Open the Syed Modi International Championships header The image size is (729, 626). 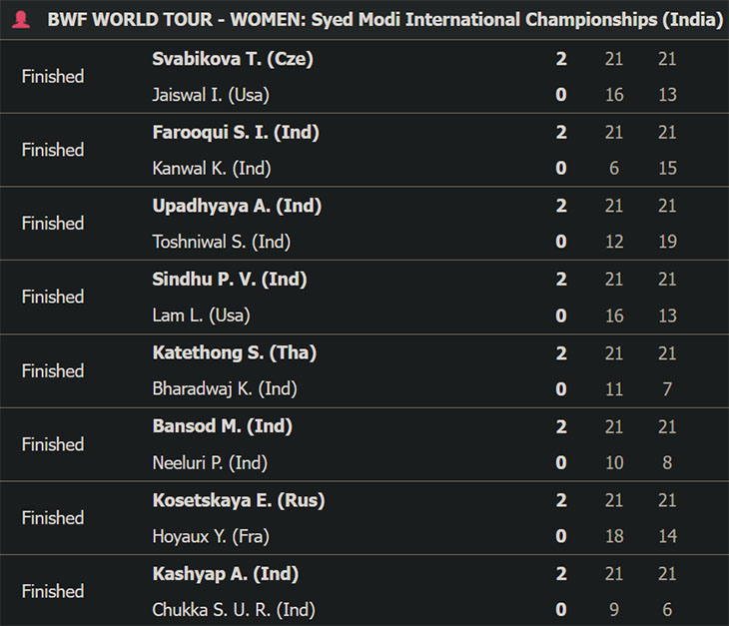[384, 20]
